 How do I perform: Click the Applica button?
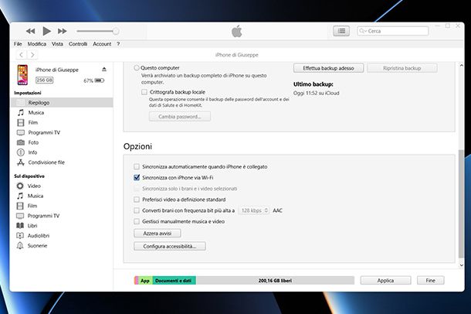pos(385,280)
